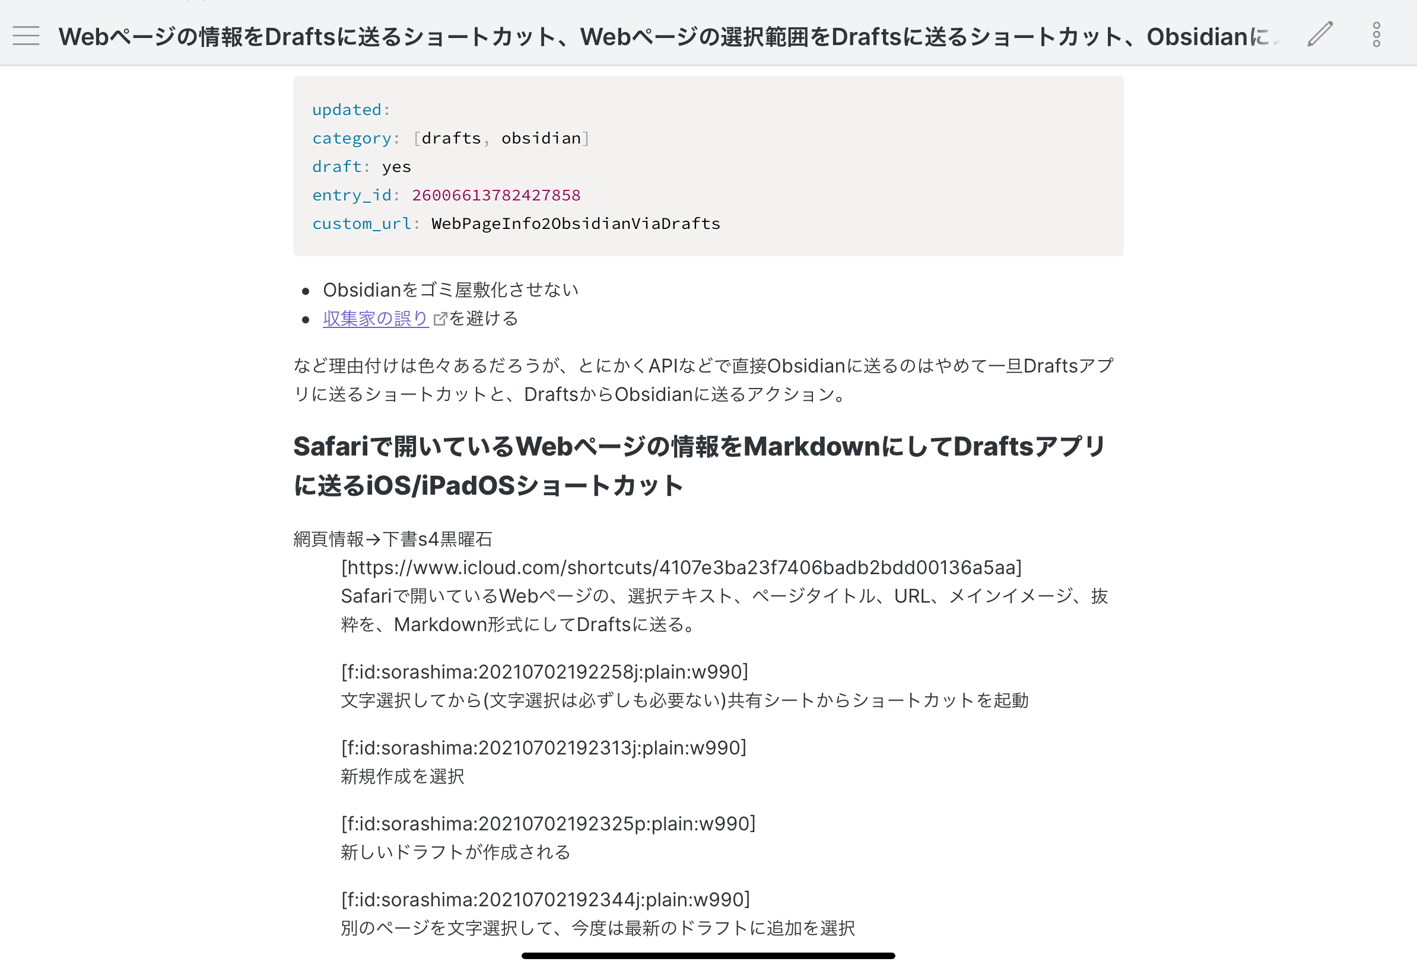Image resolution: width=1417 pixels, height=968 pixels.
Task: Click the 'category: [drafts, obsidian]' line
Action: point(450,138)
